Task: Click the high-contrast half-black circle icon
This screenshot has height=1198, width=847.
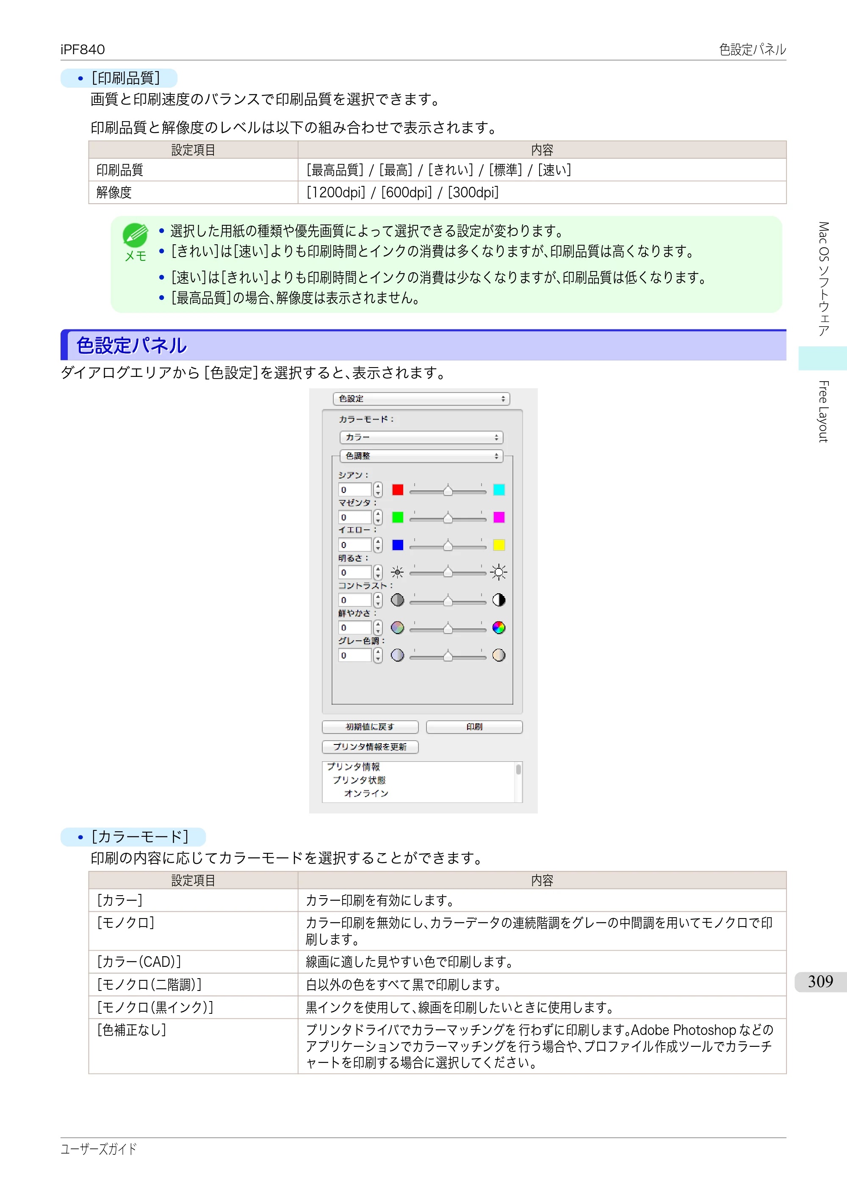Action: tap(499, 600)
